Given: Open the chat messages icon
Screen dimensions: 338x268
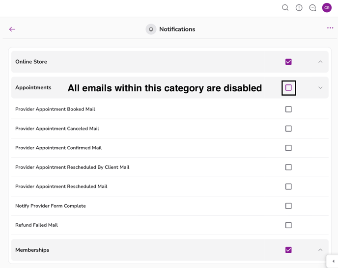Looking at the screenshot, I should [x=312, y=8].
